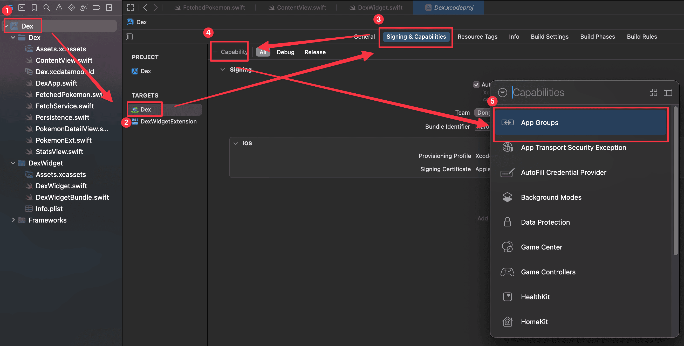Select the App Groups capability

(581, 123)
